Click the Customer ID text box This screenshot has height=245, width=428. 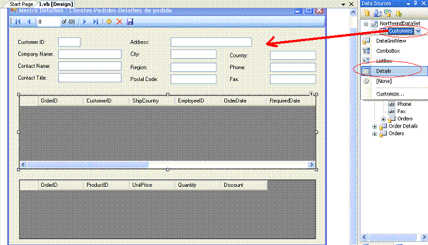pyautogui.click(x=69, y=42)
